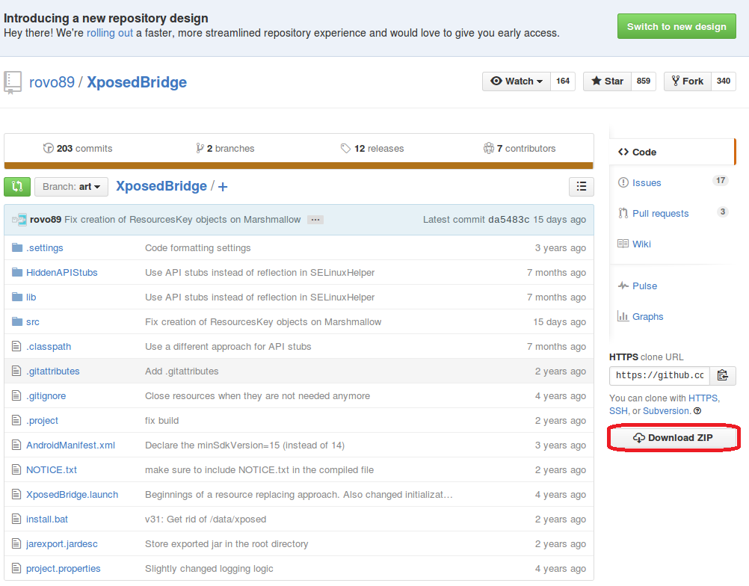Open the Issues tab
This screenshot has height=586, width=749.
click(672, 183)
